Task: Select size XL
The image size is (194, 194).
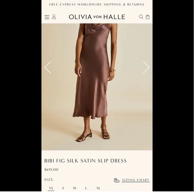Action: click(98, 188)
